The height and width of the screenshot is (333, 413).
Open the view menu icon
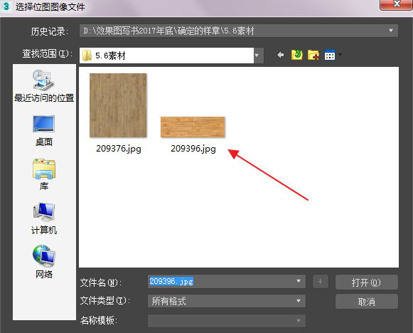(x=333, y=55)
